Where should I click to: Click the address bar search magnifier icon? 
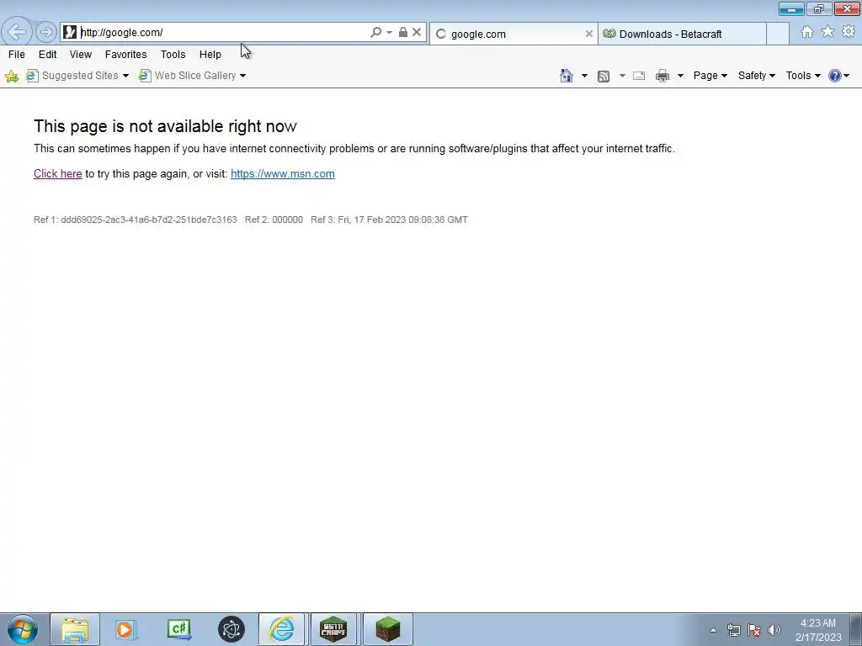[x=376, y=33]
